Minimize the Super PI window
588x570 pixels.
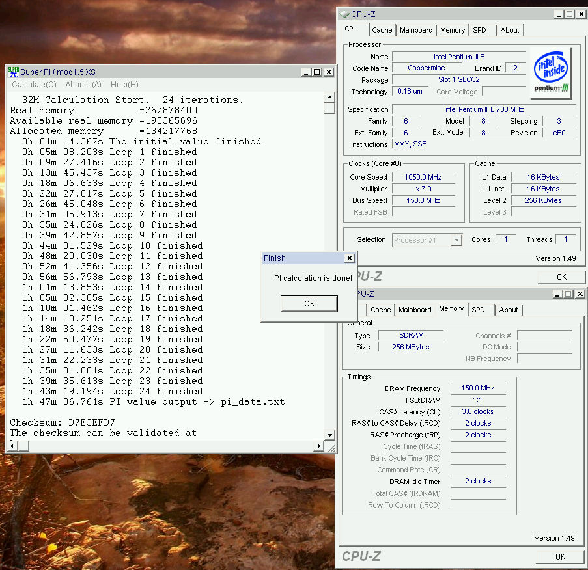click(307, 72)
